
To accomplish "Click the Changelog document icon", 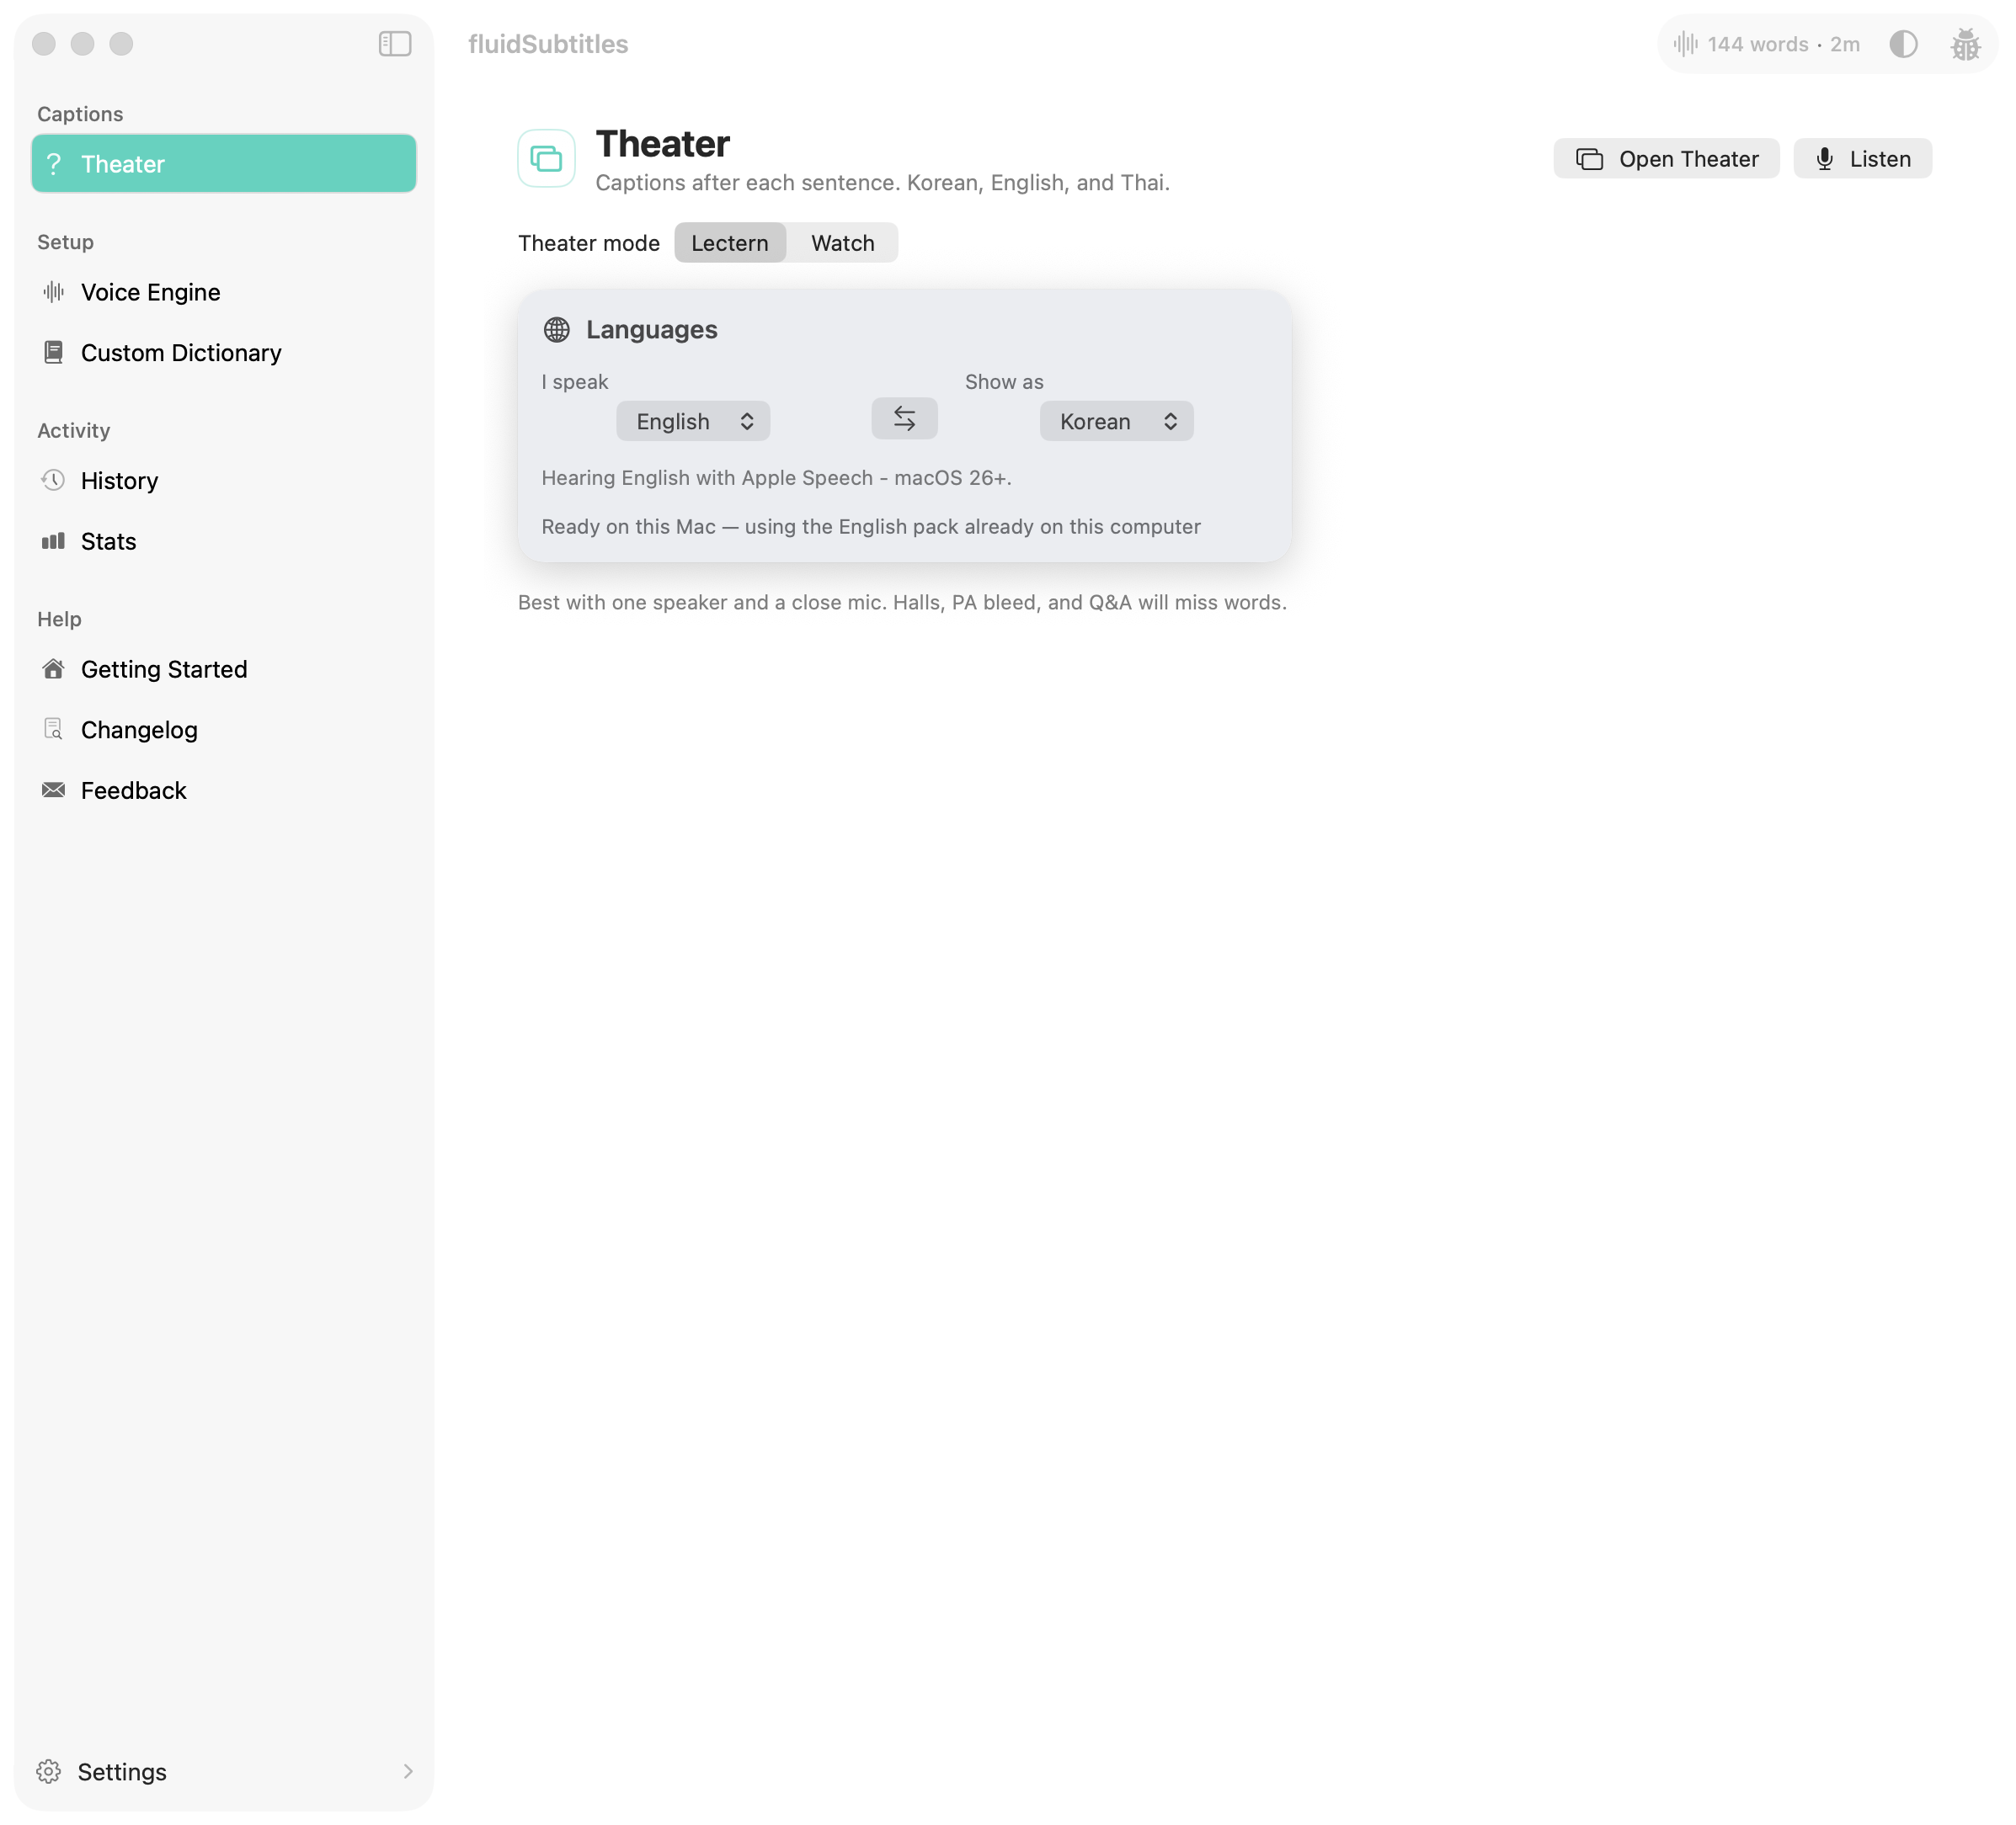I will coord(54,730).
